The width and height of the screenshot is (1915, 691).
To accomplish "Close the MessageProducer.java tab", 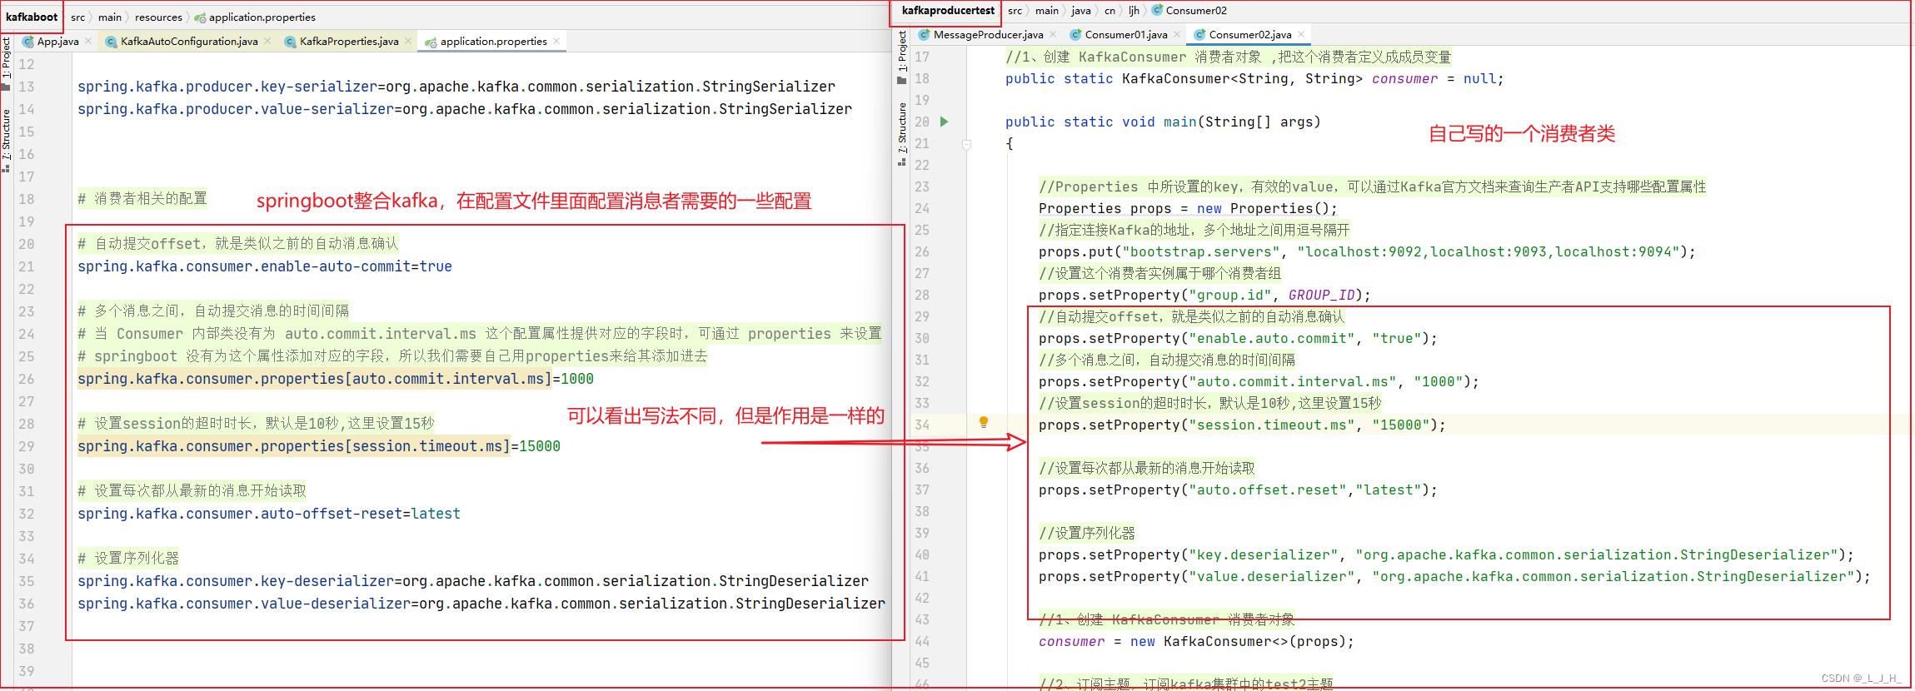I will pyautogui.click(x=1053, y=34).
